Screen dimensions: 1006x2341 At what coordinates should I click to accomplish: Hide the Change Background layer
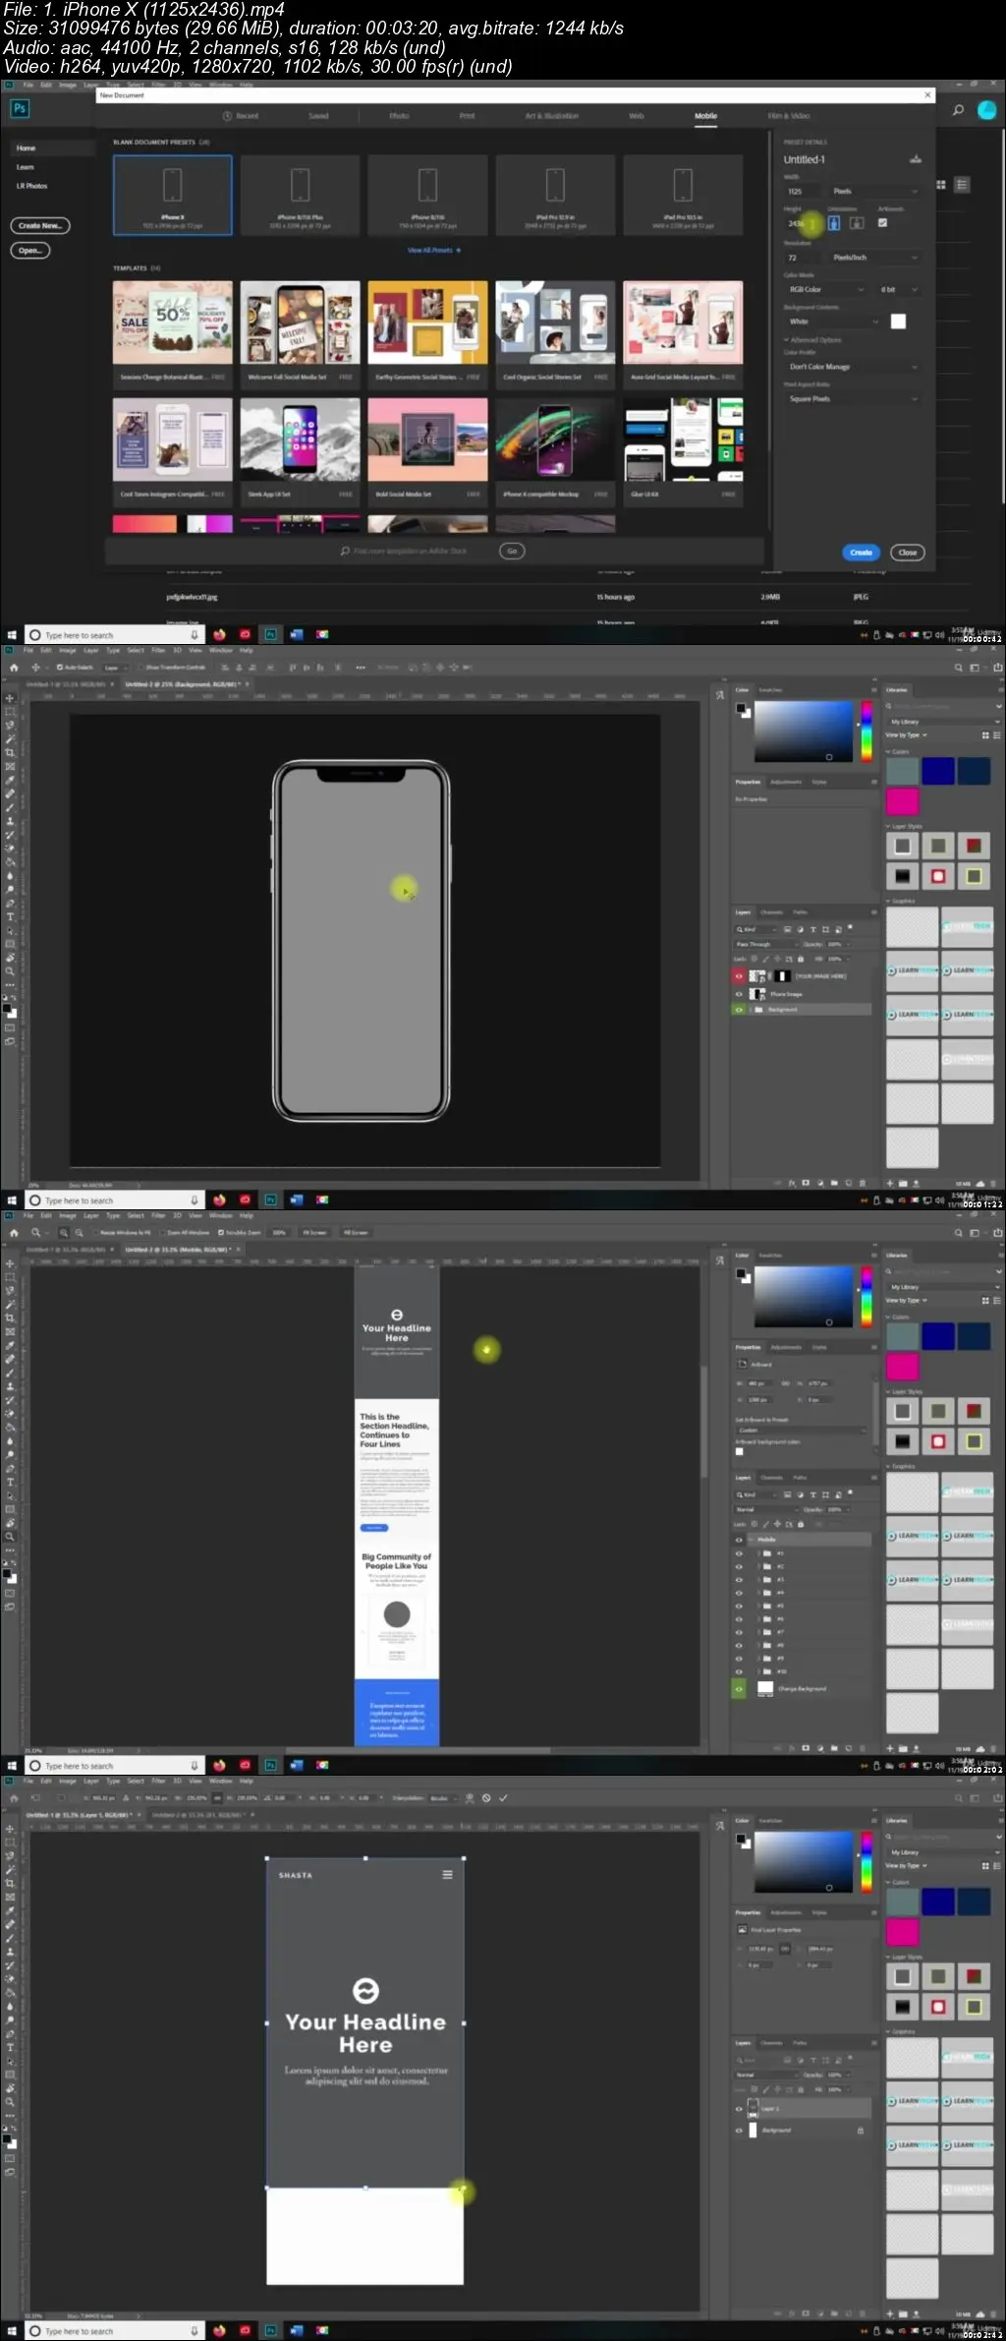(x=739, y=1689)
